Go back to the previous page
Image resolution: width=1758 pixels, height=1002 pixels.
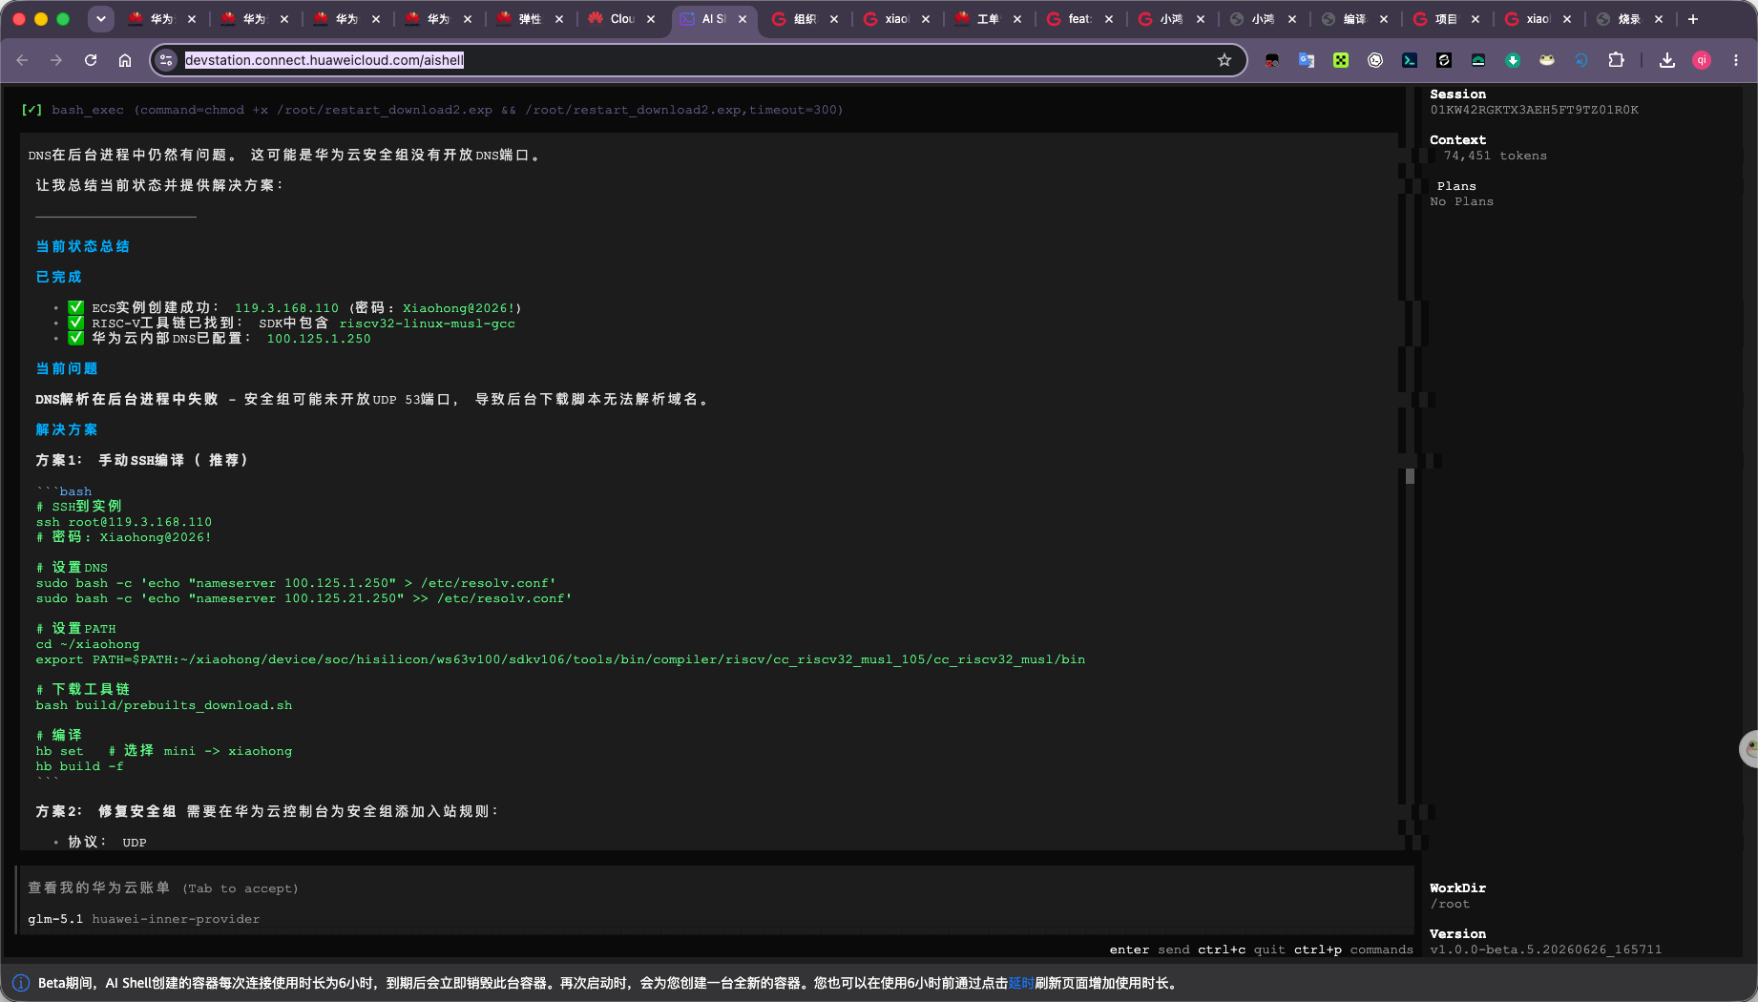[22, 60]
